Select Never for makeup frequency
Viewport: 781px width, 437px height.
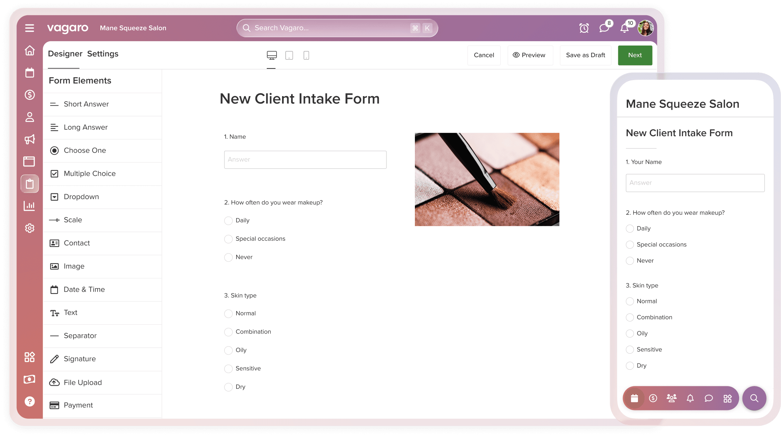[x=228, y=257]
